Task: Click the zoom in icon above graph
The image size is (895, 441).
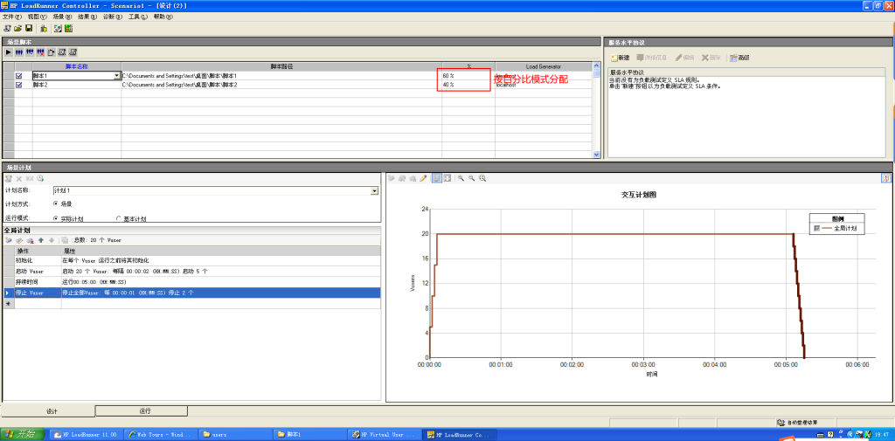Action: [461, 178]
